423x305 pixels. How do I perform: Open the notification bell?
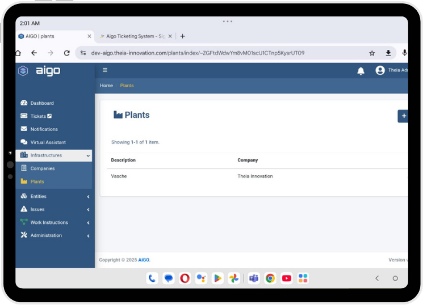click(361, 71)
